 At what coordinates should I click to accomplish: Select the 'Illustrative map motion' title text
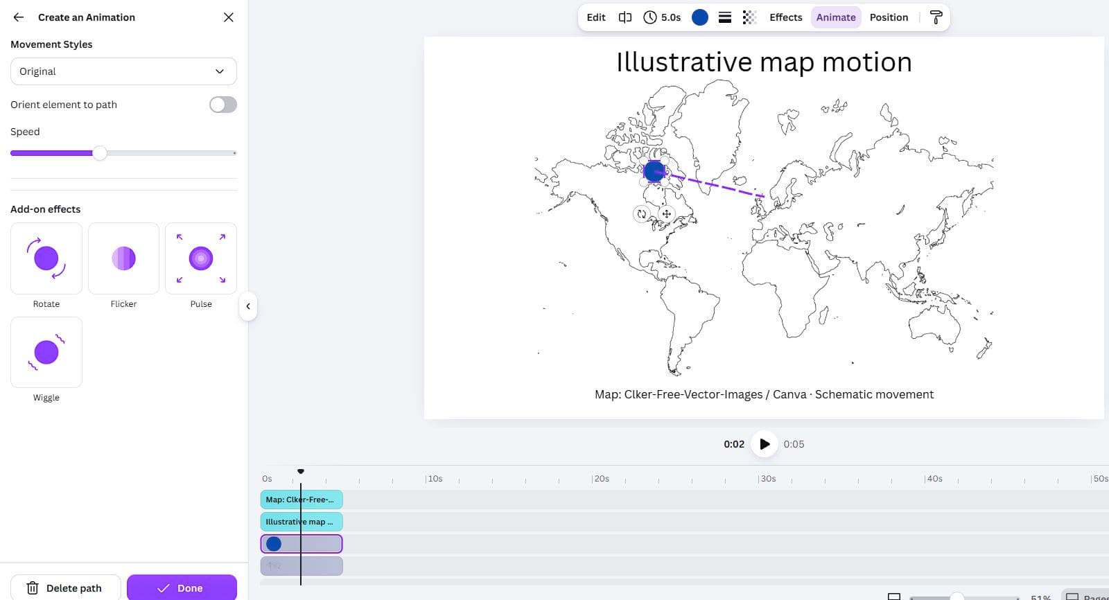764,62
